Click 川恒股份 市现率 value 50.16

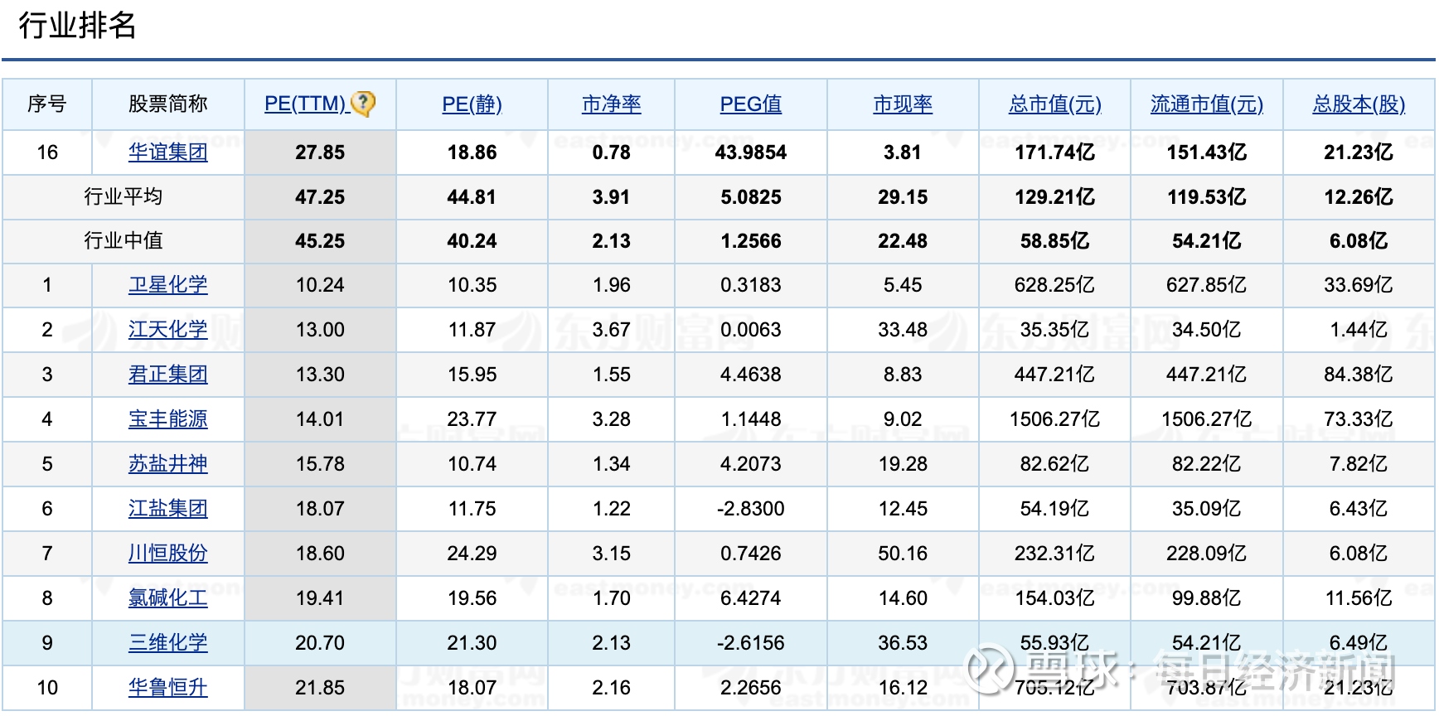903,554
